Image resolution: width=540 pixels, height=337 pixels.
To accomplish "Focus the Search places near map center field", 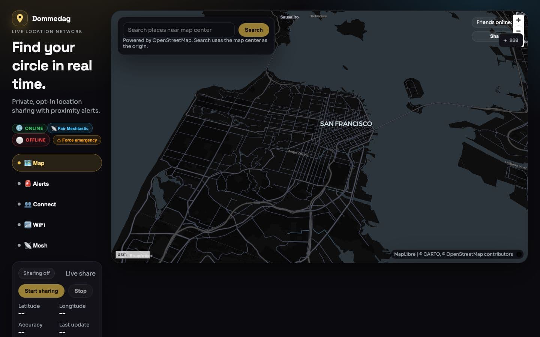I will 178,30.
